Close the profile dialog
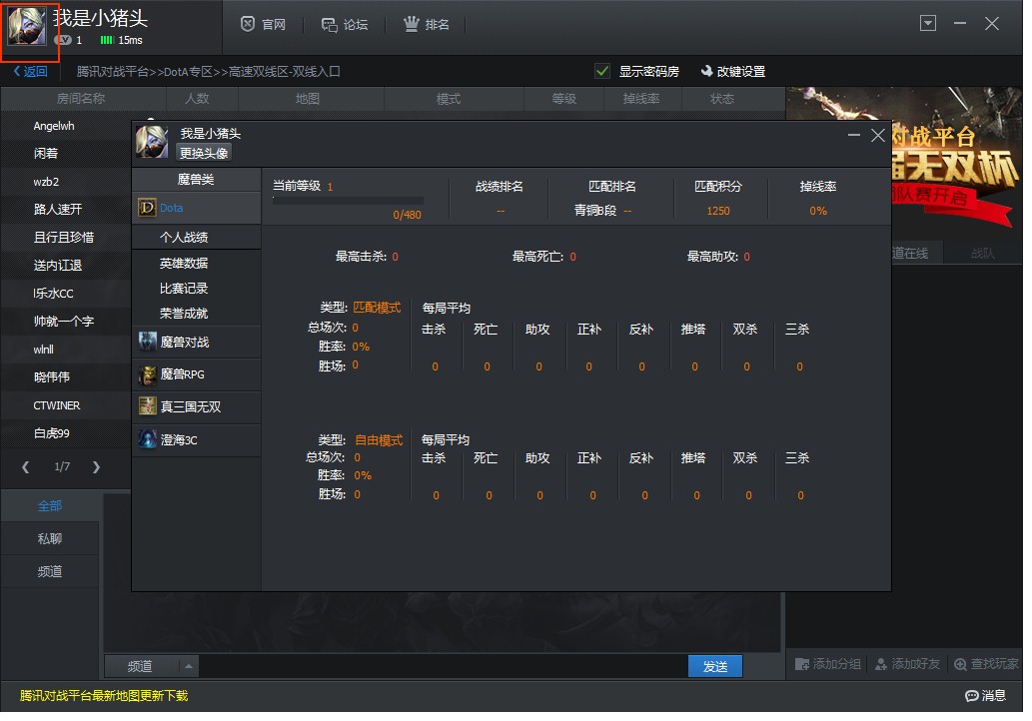This screenshot has width=1032, height=721. coord(877,135)
